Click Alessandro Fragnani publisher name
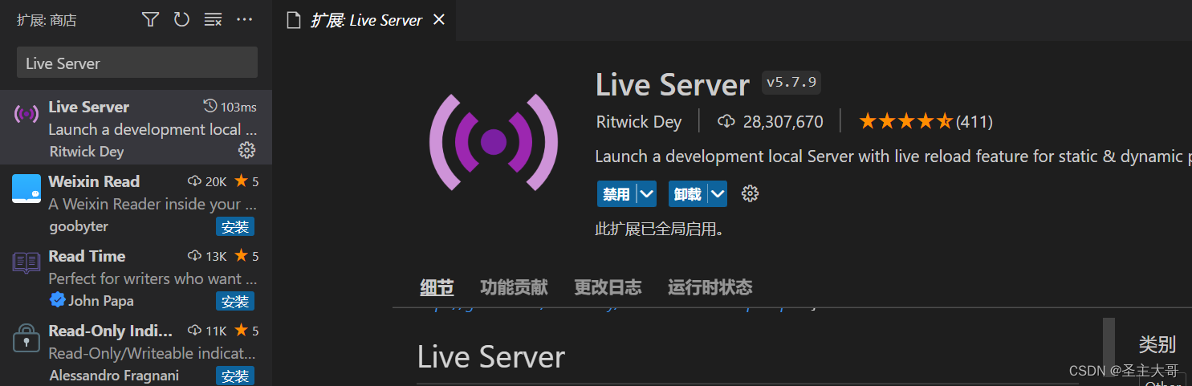This screenshot has width=1192, height=386. (114, 376)
